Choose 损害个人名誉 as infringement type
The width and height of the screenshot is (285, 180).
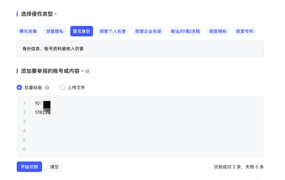(113, 31)
